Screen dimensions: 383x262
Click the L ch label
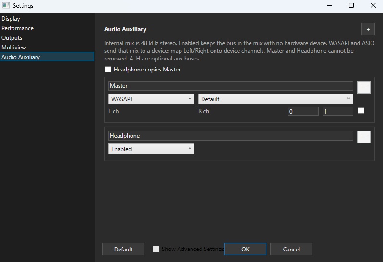[x=114, y=111]
